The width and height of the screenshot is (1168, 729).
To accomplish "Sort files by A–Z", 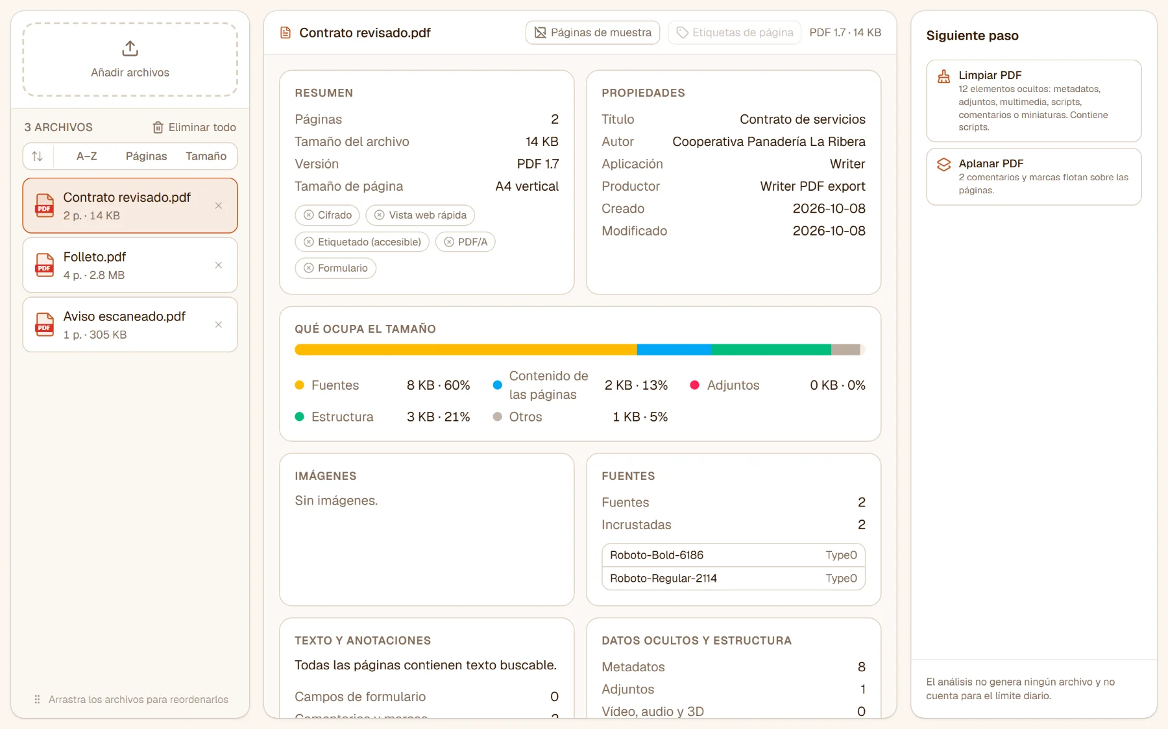I will 86,156.
